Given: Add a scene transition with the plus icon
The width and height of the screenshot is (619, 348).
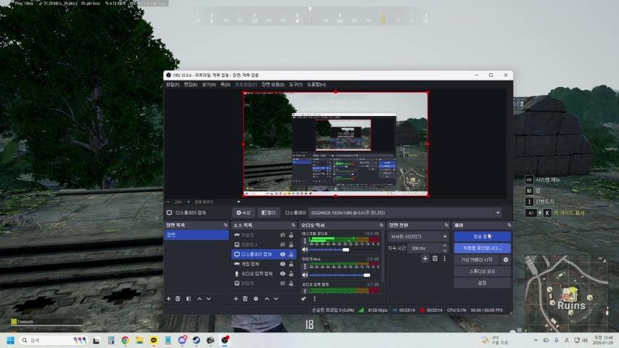Looking at the screenshot, I should (x=426, y=258).
